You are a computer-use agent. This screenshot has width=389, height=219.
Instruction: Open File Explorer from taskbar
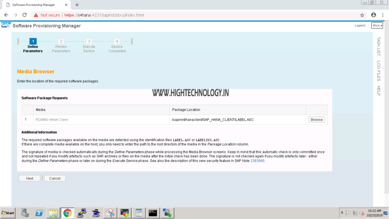(53, 213)
